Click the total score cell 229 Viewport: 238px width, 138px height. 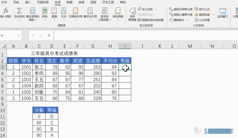coord(93,98)
